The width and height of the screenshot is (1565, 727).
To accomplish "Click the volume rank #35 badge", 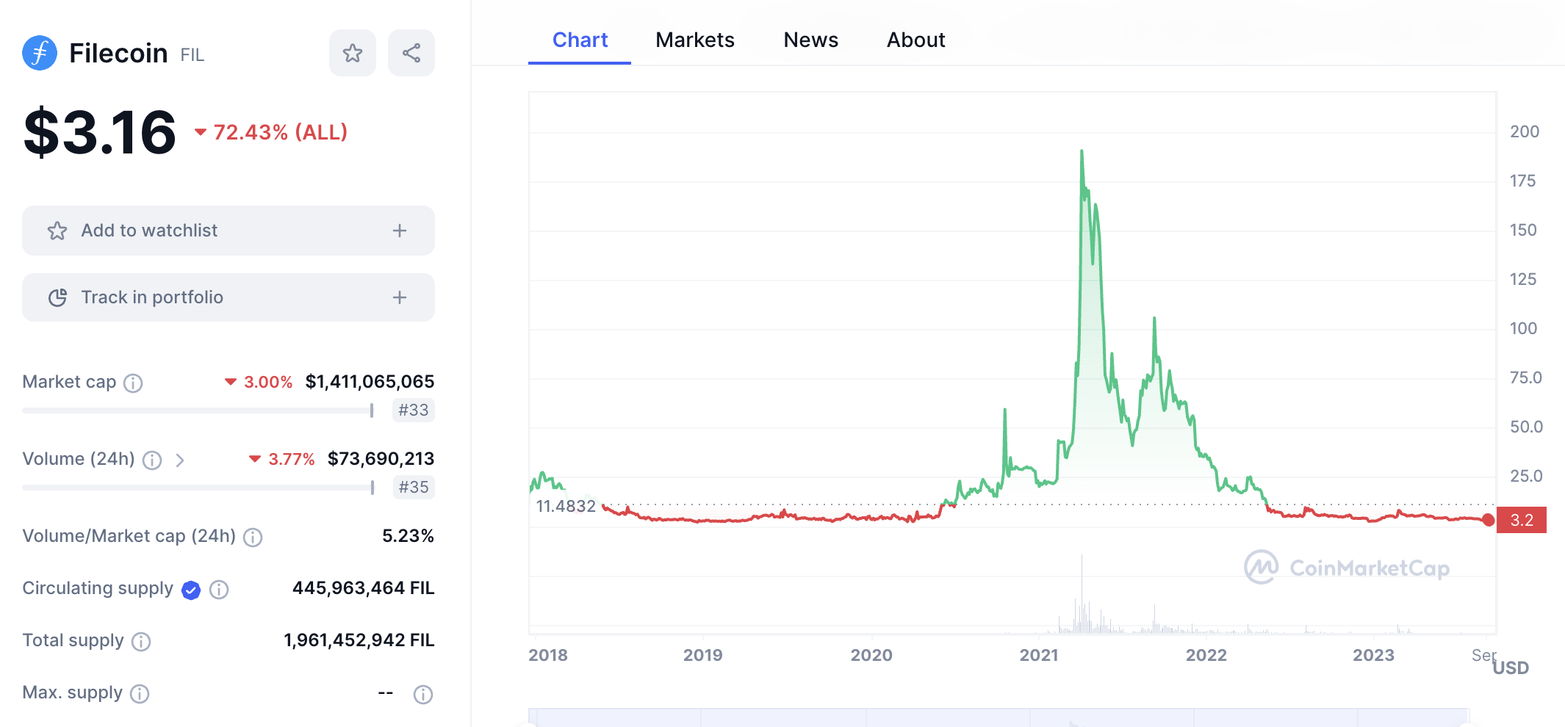I will click(414, 487).
